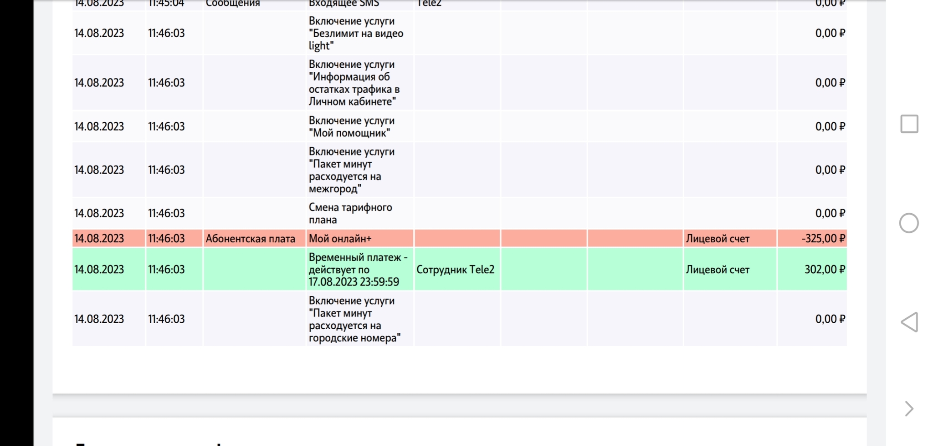Click 0,00 ₽ in "Смена тарифного плана" row

click(x=830, y=213)
